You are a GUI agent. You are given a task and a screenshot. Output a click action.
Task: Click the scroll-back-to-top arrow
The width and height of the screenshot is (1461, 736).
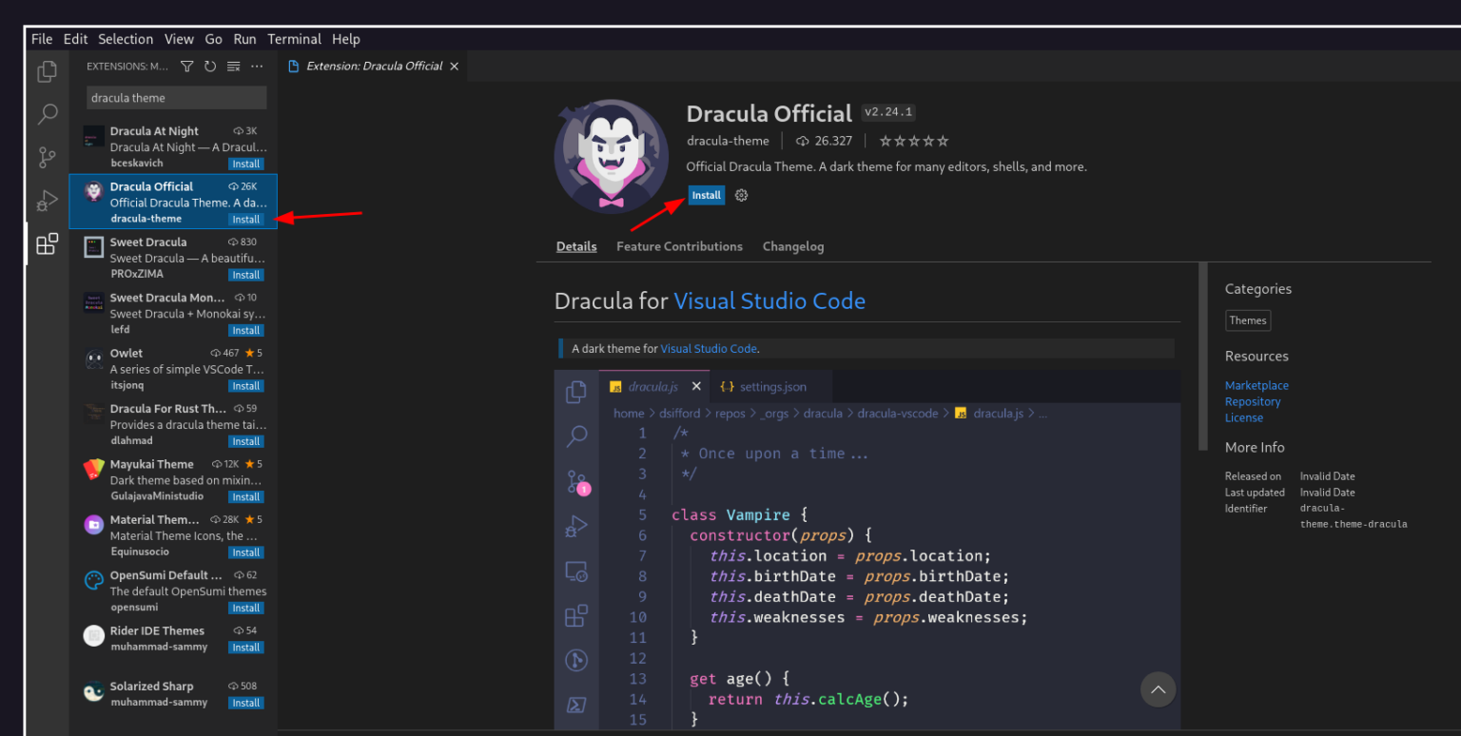(1158, 689)
